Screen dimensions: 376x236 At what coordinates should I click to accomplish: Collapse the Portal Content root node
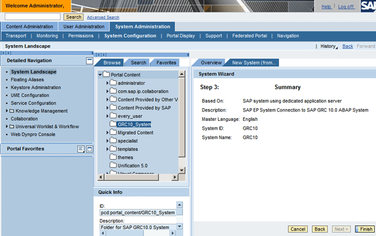coord(100,74)
